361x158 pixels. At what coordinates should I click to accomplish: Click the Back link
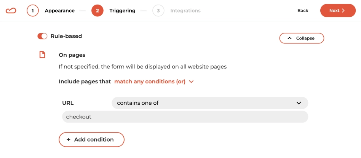click(x=303, y=11)
